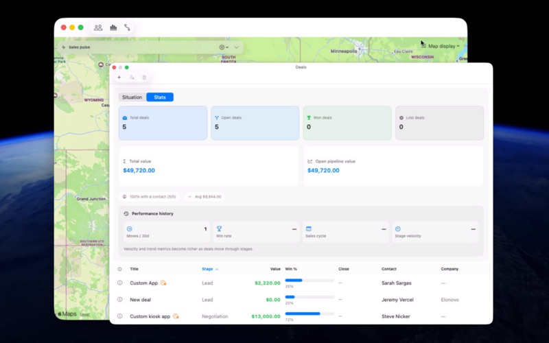This screenshot has height=343, width=549.
Task: Click the info icon on the Custom kiosk app row
Action: [119, 316]
